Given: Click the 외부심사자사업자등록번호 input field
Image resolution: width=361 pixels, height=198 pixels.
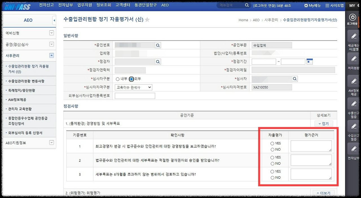Looking at the screenshot, I should tap(135, 96).
